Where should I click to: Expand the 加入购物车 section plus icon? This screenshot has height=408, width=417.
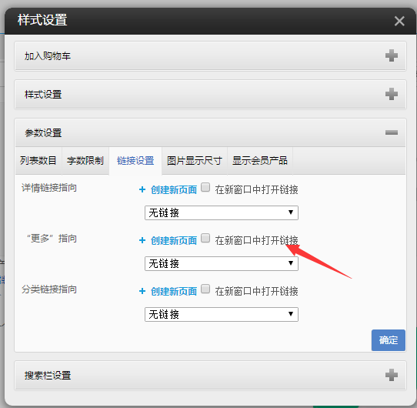tap(392, 55)
